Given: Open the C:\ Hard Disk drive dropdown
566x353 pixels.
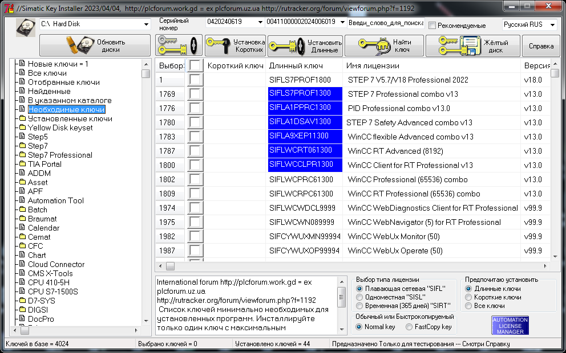Looking at the screenshot, I should (x=146, y=24).
